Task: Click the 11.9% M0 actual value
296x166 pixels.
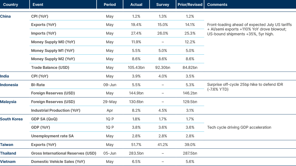Action: (136, 42)
